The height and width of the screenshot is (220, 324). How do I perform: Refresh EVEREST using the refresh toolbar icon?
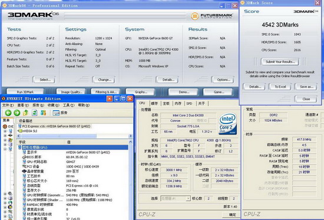[35, 113]
